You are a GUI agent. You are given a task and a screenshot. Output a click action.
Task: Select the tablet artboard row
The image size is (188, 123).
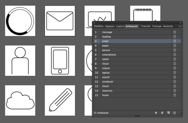[137, 59]
